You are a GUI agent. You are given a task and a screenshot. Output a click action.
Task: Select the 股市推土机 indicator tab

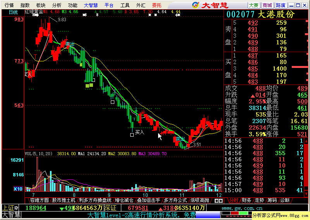tap(64, 200)
